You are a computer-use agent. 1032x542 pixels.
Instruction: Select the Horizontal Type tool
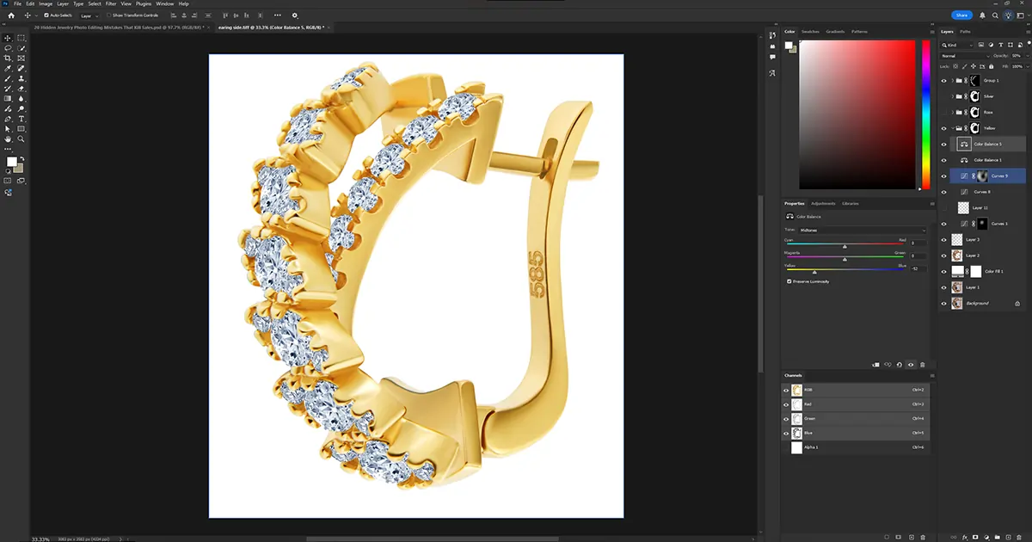click(21, 118)
